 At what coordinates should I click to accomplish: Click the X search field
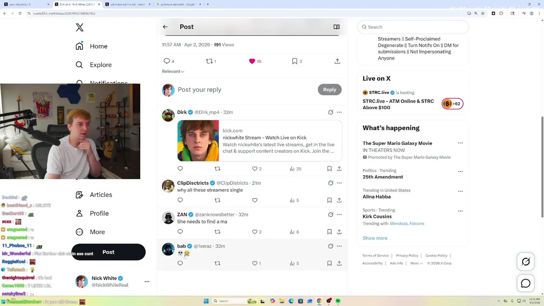(x=413, y=27)
